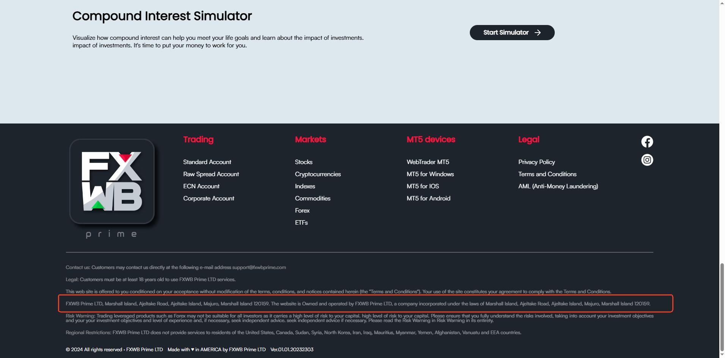
Task: Select the Corporate Account link
Action: pyautogui.click(x=209, y=199)
